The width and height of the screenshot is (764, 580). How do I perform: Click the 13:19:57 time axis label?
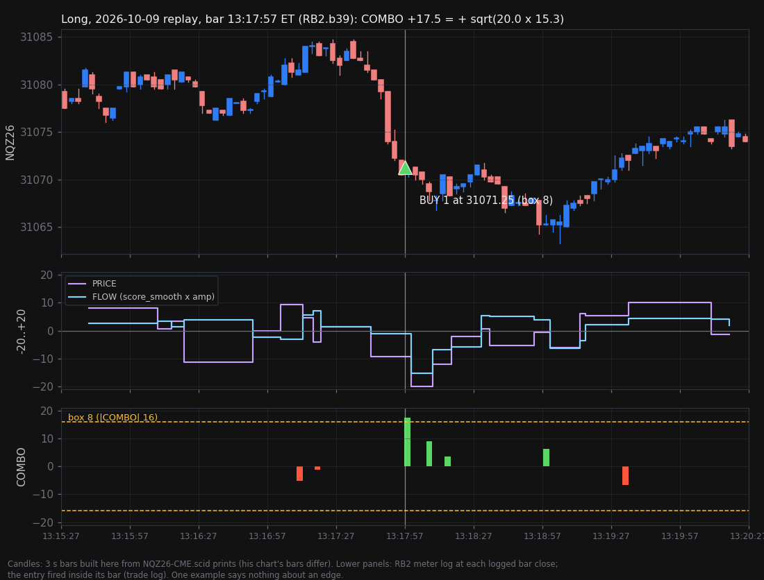coord(680,536)
